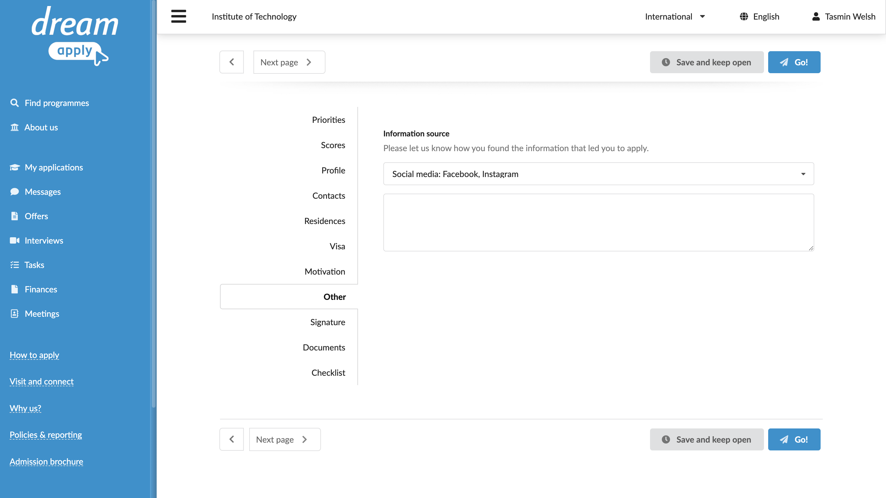
Task: Click the bottom Next page button
Action: [285, 439]
